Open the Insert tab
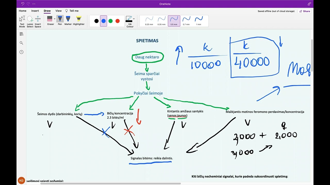330x185 pixels. pos(35,11)
